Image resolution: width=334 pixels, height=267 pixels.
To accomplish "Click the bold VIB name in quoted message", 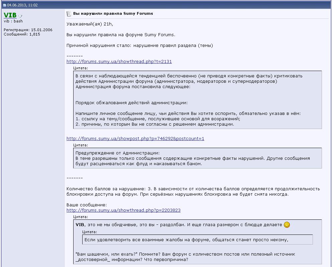I will [80, 225].
